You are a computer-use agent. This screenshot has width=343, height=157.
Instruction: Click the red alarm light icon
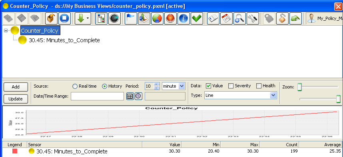point(170,19)
